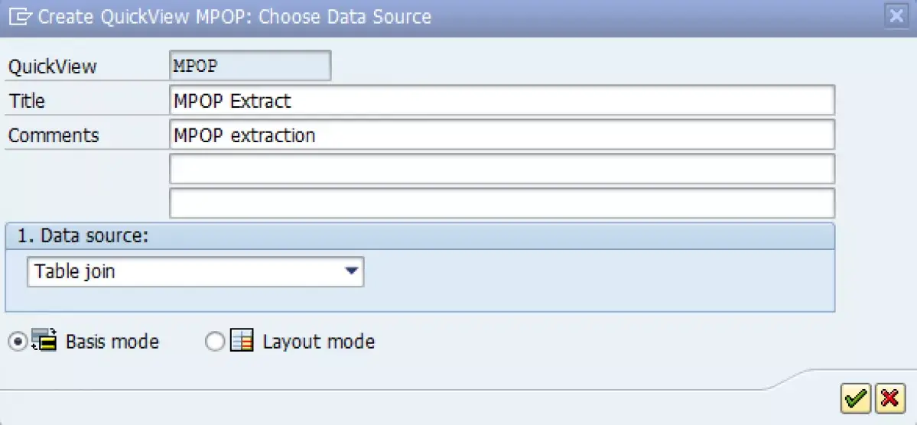Viewport: 917px width, 425px height.
Task: Click the Title field with MPOP Extract
Action: [502, 101]
